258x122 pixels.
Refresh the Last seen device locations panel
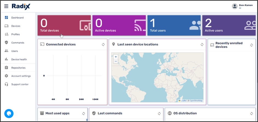pos(202,44)
